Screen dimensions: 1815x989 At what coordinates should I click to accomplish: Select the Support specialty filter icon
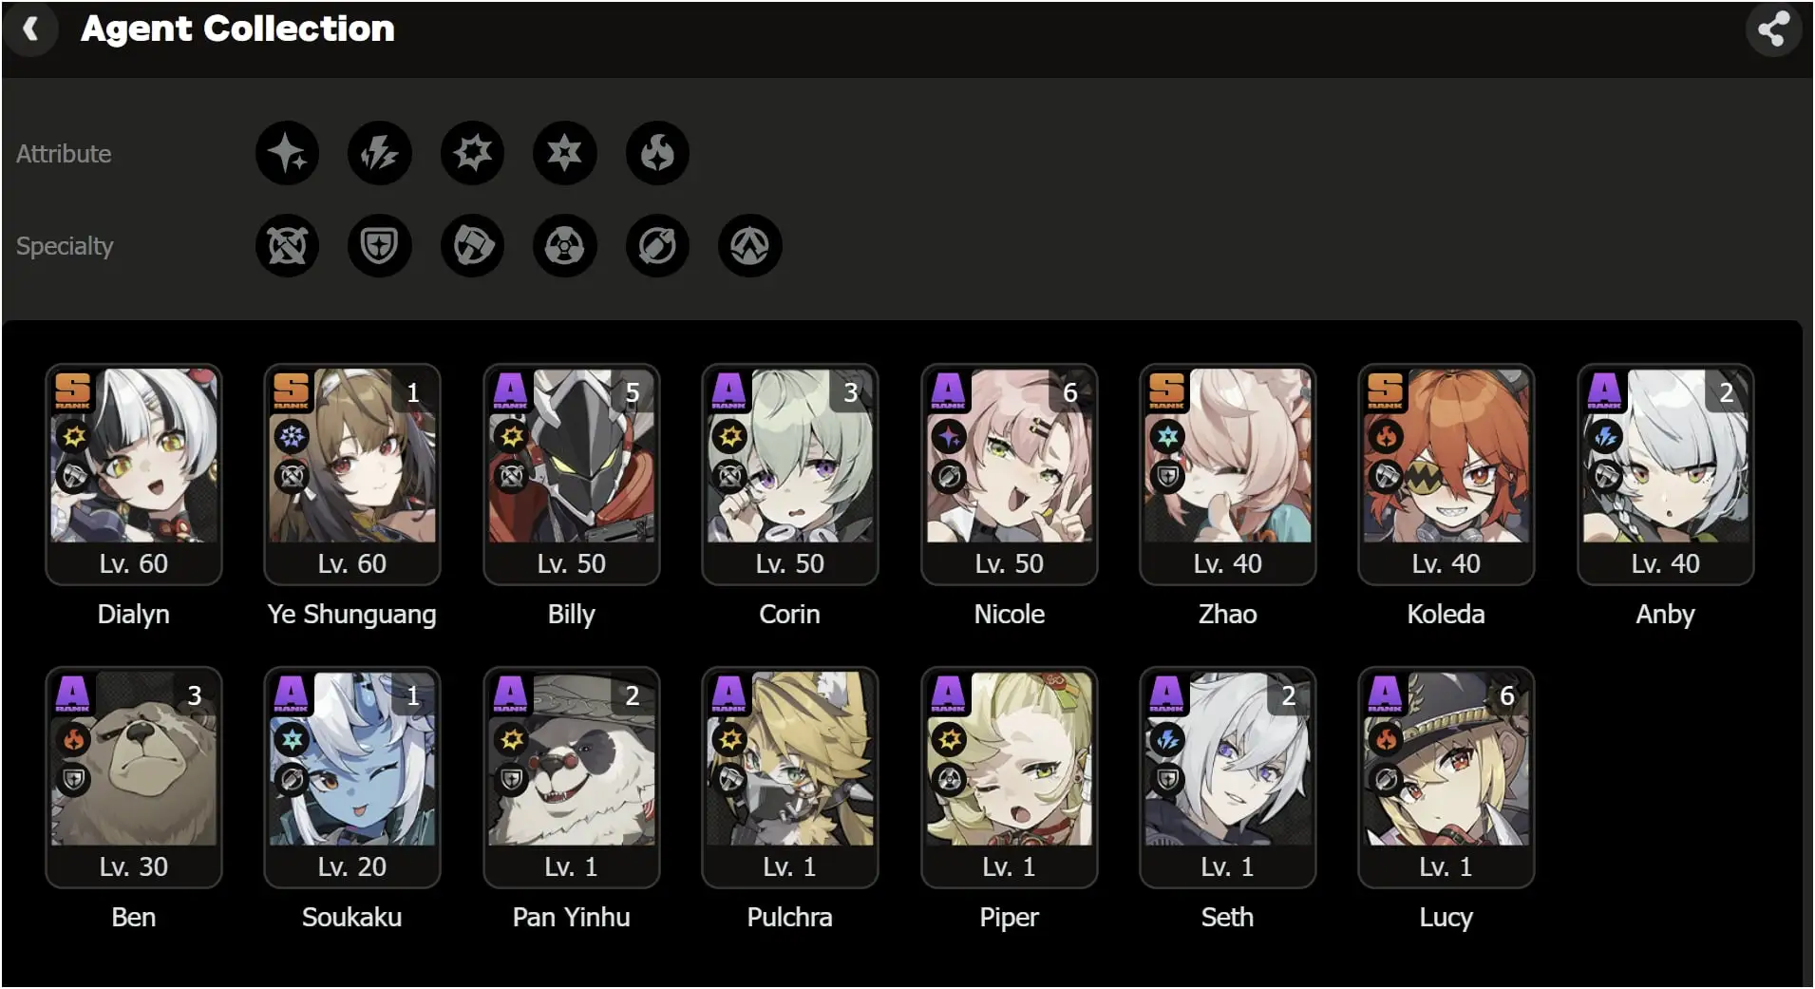point(657,246)
